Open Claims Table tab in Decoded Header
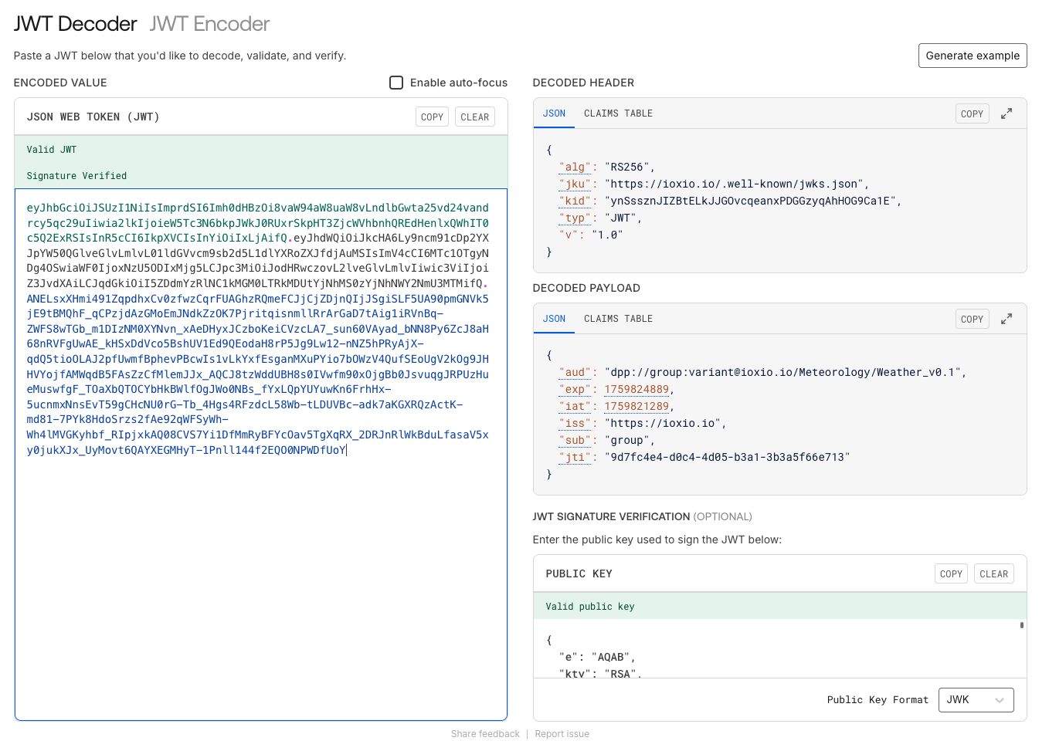This screenshot has width=1049, height=751. tap(618, 113)
